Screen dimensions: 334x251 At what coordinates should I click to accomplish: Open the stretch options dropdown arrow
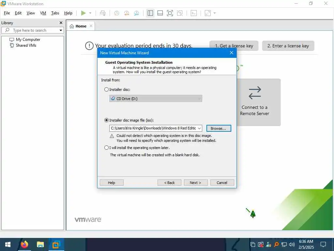pos(215,13)
